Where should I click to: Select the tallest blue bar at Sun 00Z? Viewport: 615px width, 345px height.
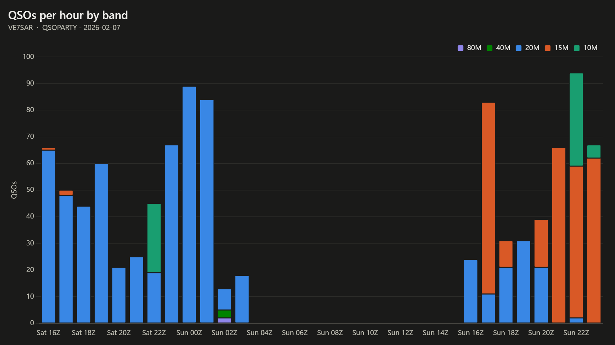(x=189, y=205)
